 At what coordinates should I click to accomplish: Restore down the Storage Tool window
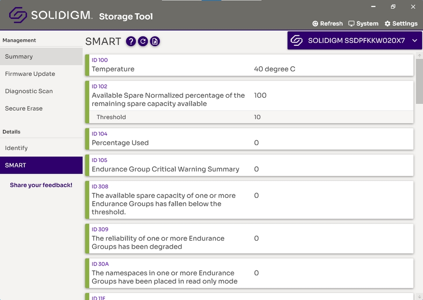(x=393, y=7)
